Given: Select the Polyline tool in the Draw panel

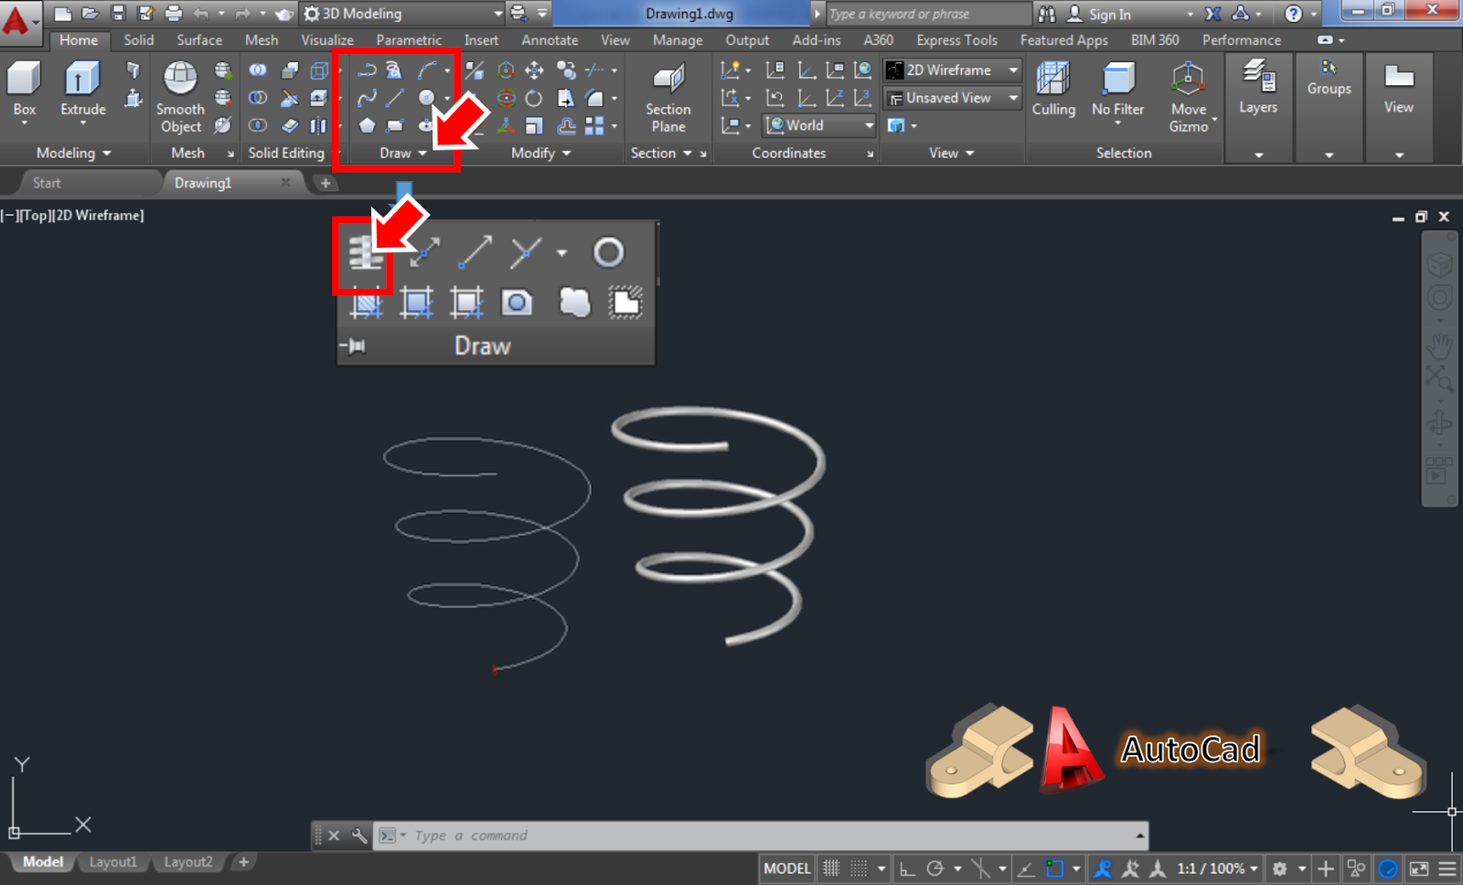Looking at the screenshot, I should [368, 69].
